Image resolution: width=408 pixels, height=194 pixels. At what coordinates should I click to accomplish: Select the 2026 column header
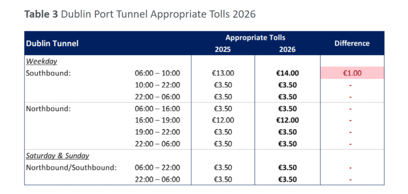click(288, 49)
